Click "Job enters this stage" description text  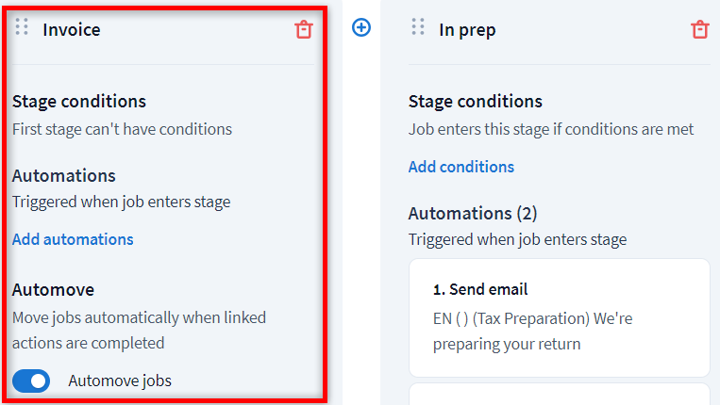tap(551, 129)
